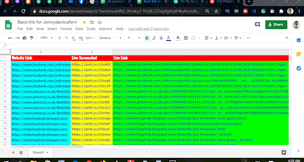Open Keep side panel icon
Viewport: 304px width, 162px height.
[x=299, y=54]
